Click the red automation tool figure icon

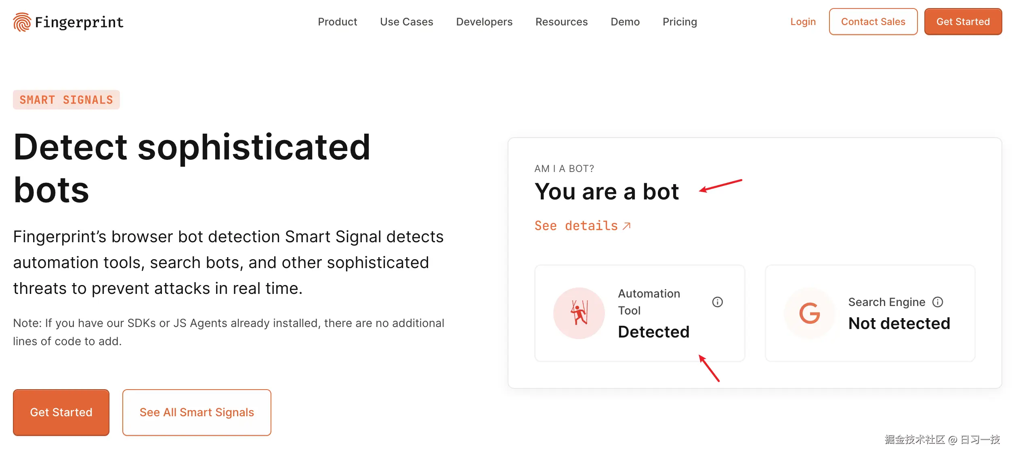coord(578,313)
